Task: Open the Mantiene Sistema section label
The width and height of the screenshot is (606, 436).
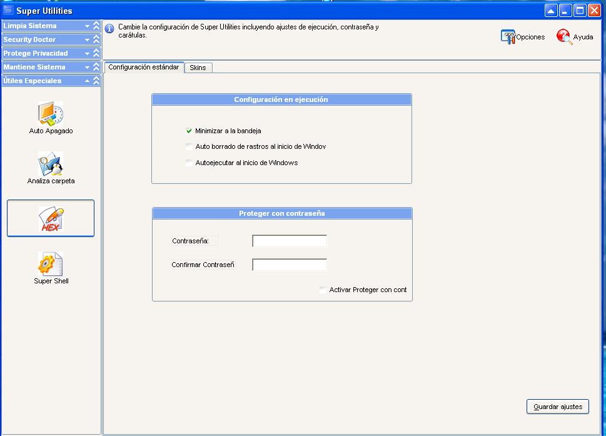Action: point(34,67)
